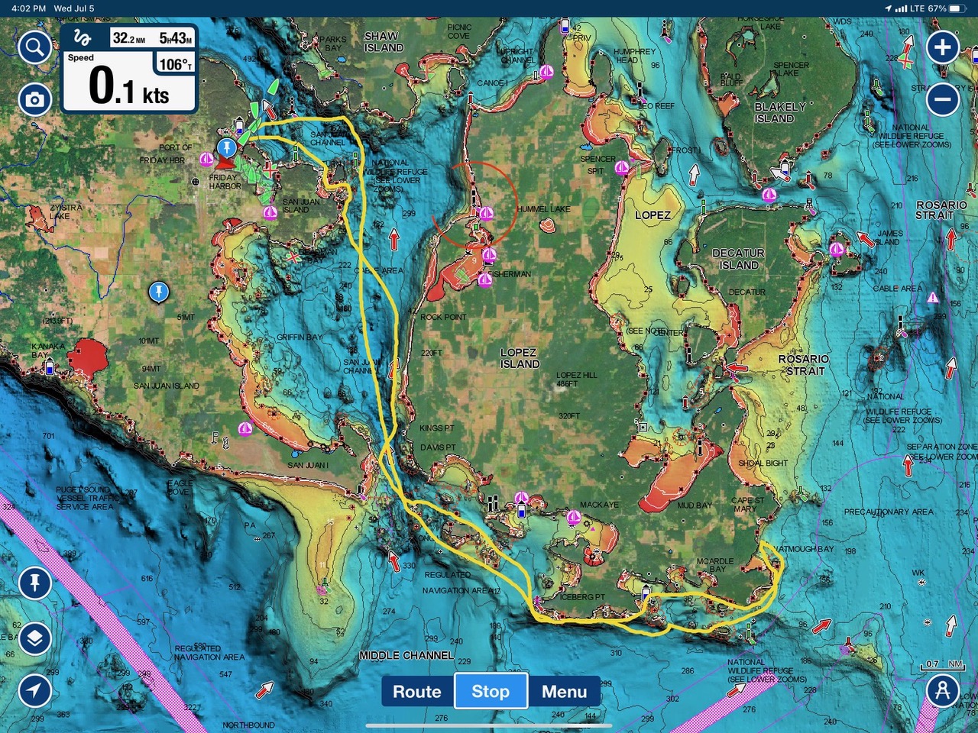978x733 pixels.
Task: Select the blue pin at Friday Harbor
Action: pyautogui.click(x=226, y=147)
